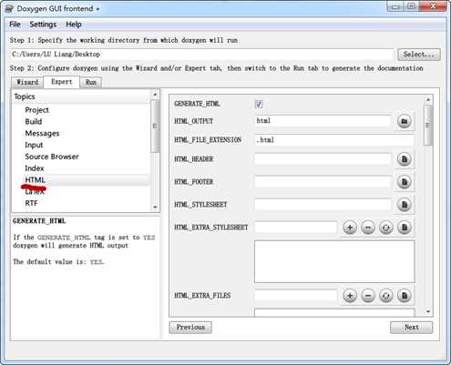Select HTML topic
This screenshot has width=451, height=365.
click(x=35, y=179)
